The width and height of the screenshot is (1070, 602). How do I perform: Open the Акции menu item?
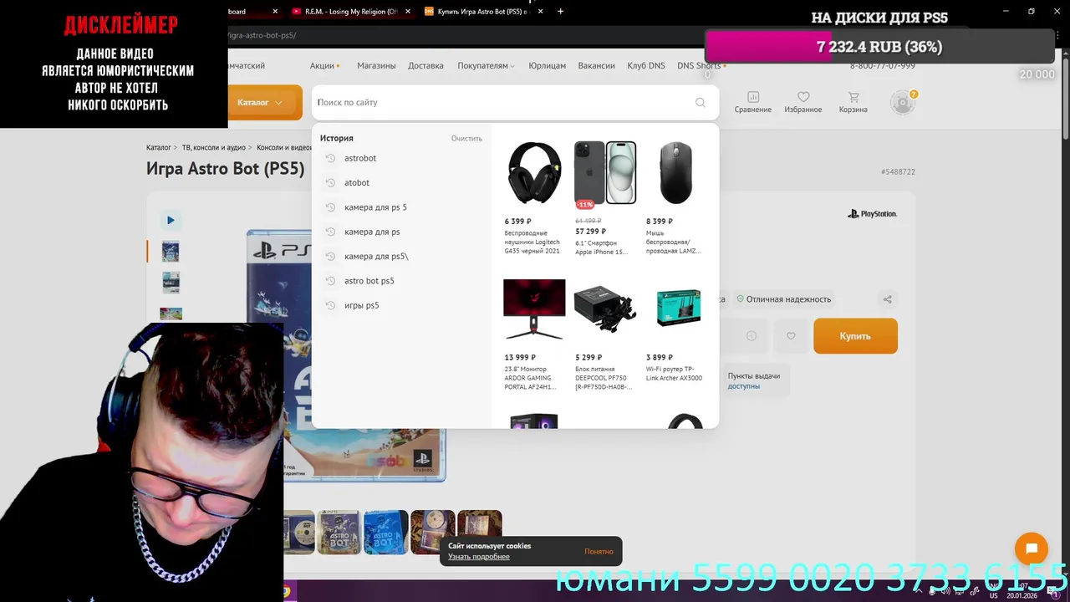324,65
